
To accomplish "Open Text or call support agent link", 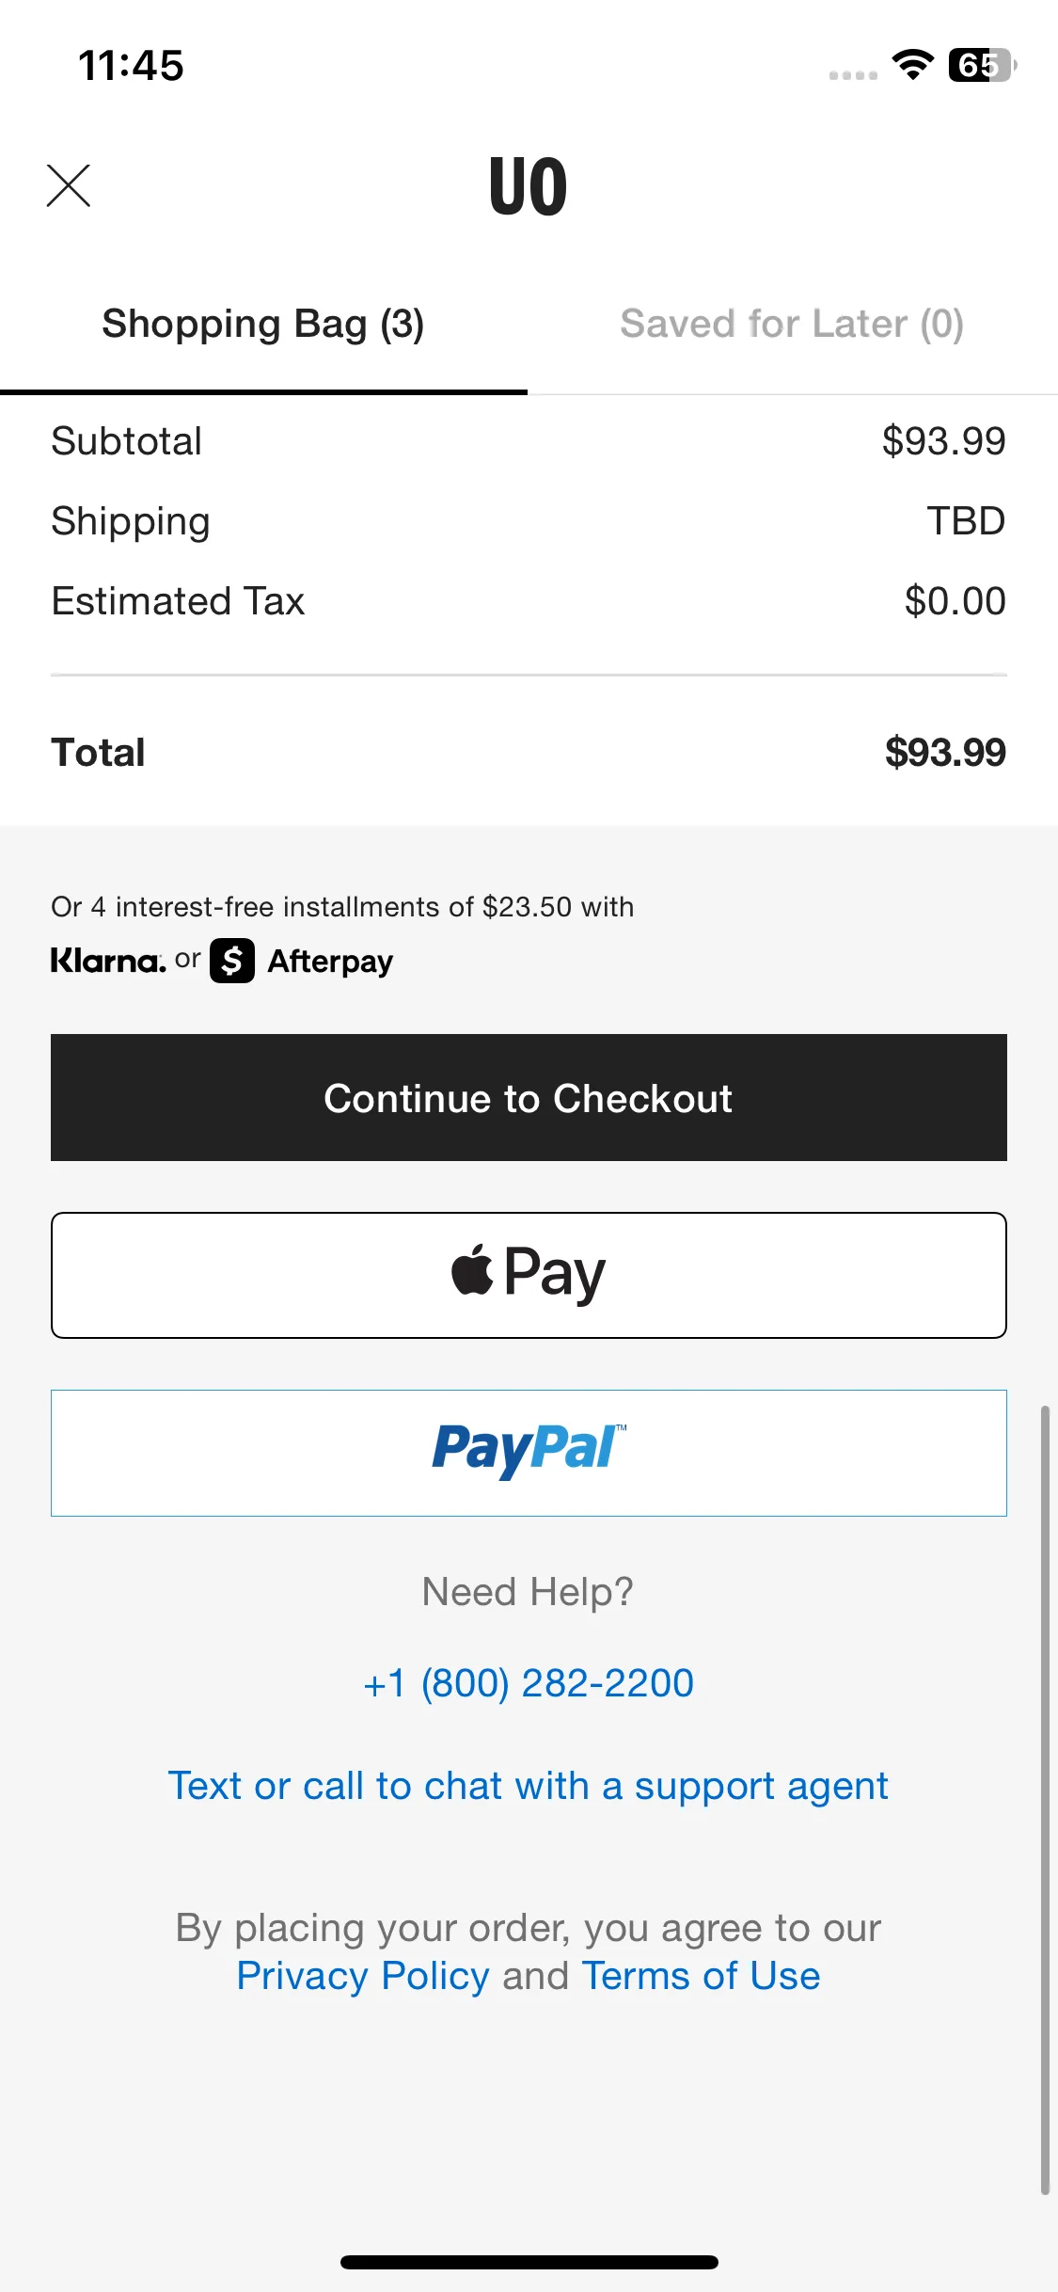I will pyautogui.click(x=529, y=1786).
